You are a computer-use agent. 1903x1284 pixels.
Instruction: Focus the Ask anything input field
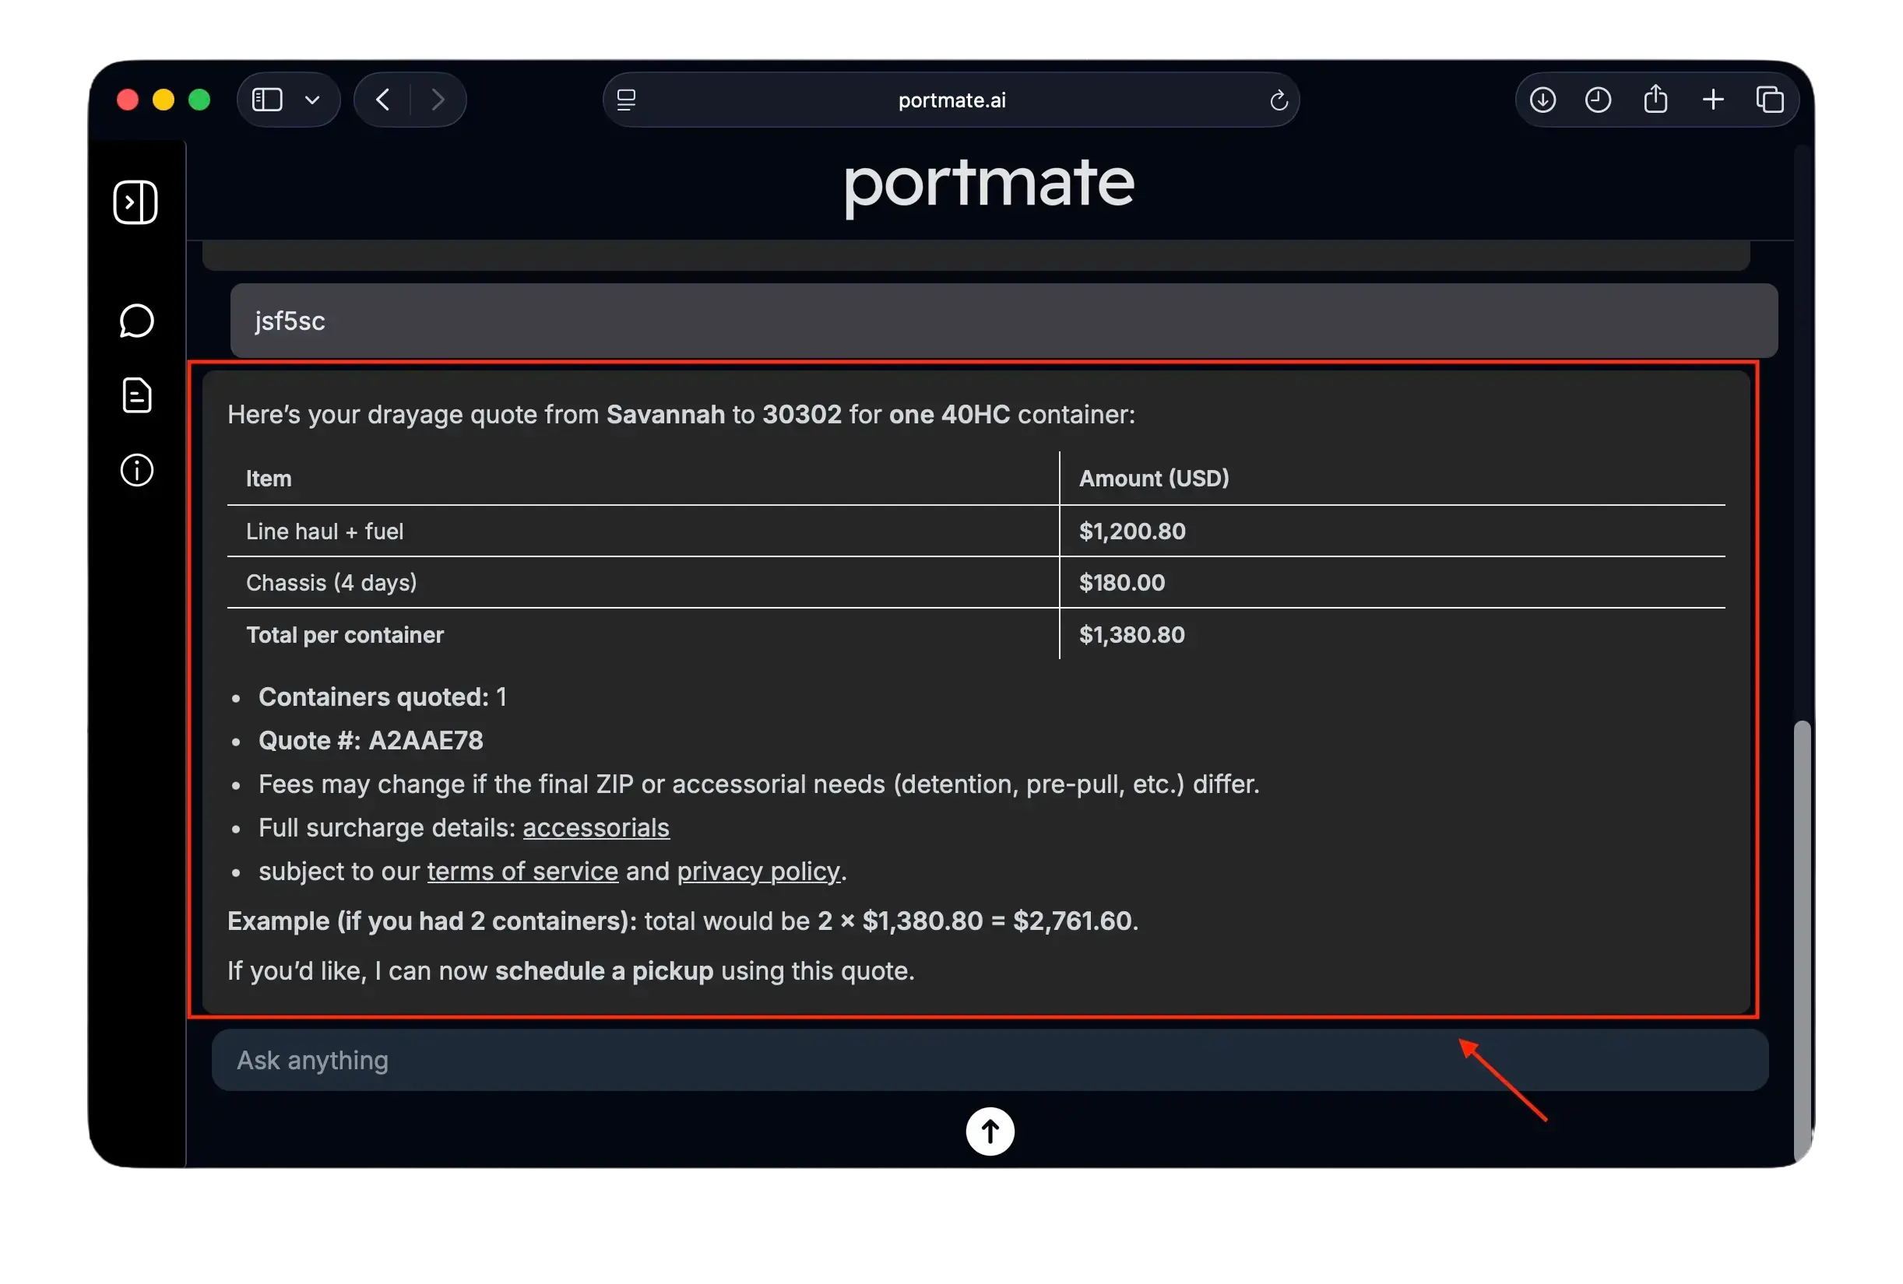click(x=989, y=1060)
